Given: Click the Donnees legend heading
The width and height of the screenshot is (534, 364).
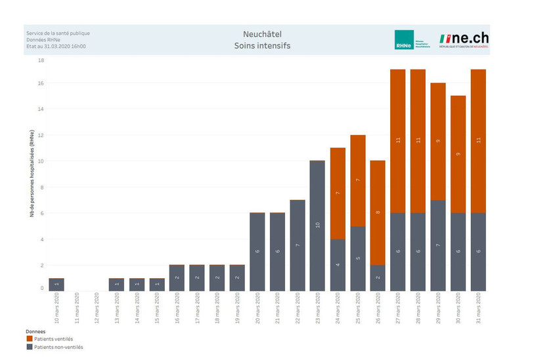Looking at the screenshot, I should point(35,331).
